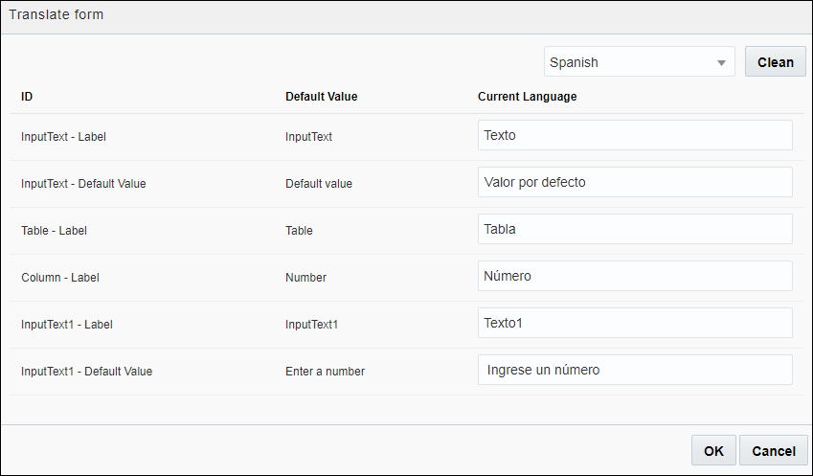Click the ID column header
The image size is (813, 476).
tap(28, 97)
